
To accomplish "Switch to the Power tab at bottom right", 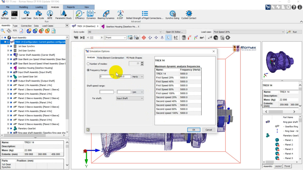I will click(x=287, y=166).
